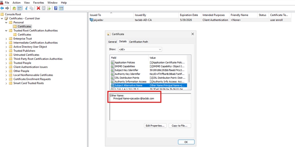Collapse the Personal folder node

pyautogui.click(x=6, y=22)
